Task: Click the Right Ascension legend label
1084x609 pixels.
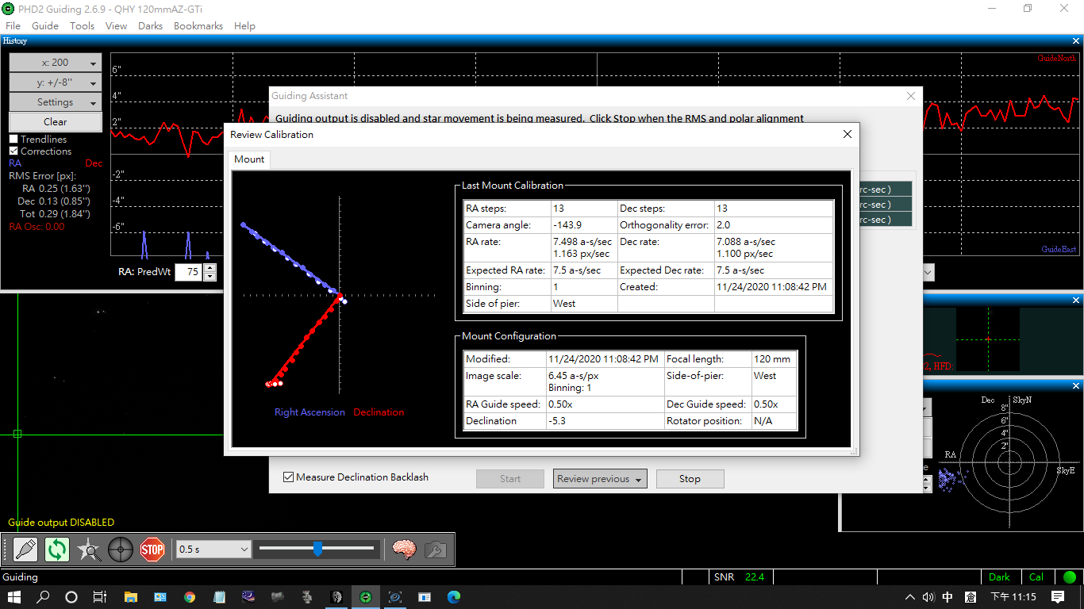Action: tap(309, 412)
